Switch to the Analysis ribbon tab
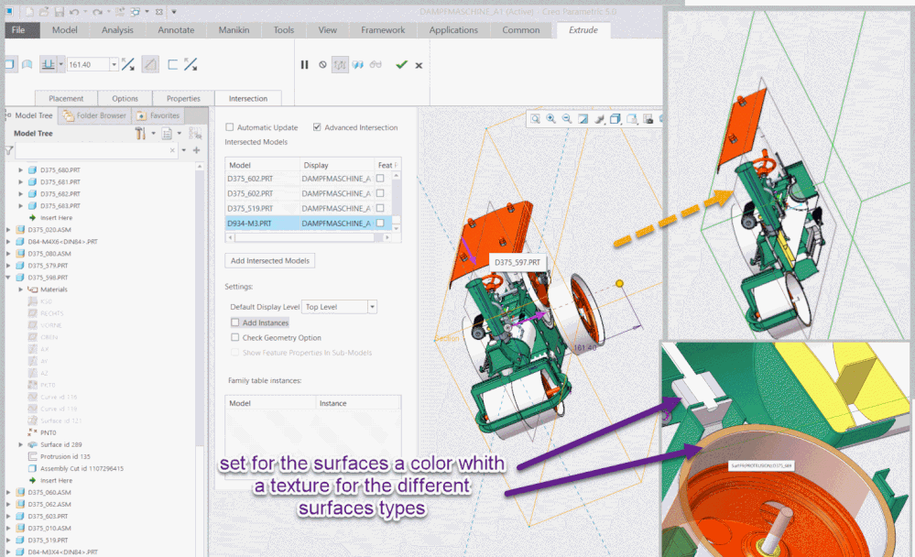This screenshot has width=915, height=557. click(117, 30)
